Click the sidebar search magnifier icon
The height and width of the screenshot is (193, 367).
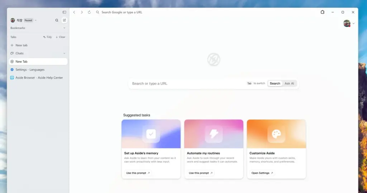click(x=57, y=20)
